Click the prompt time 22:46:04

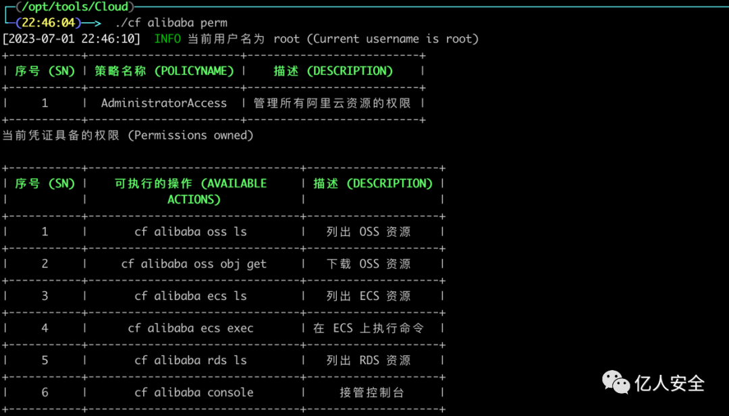tap(49, 22)
